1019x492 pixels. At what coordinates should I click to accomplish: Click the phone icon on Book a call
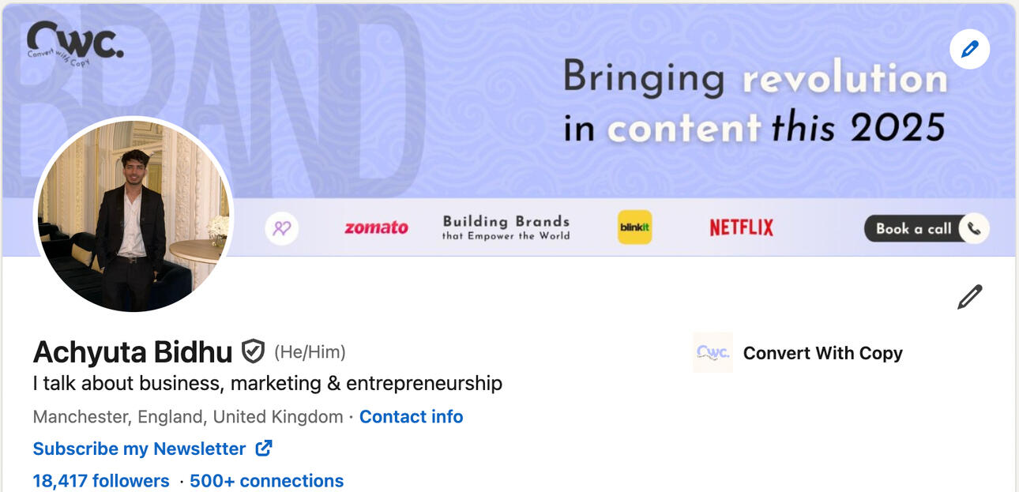(974, 228)
